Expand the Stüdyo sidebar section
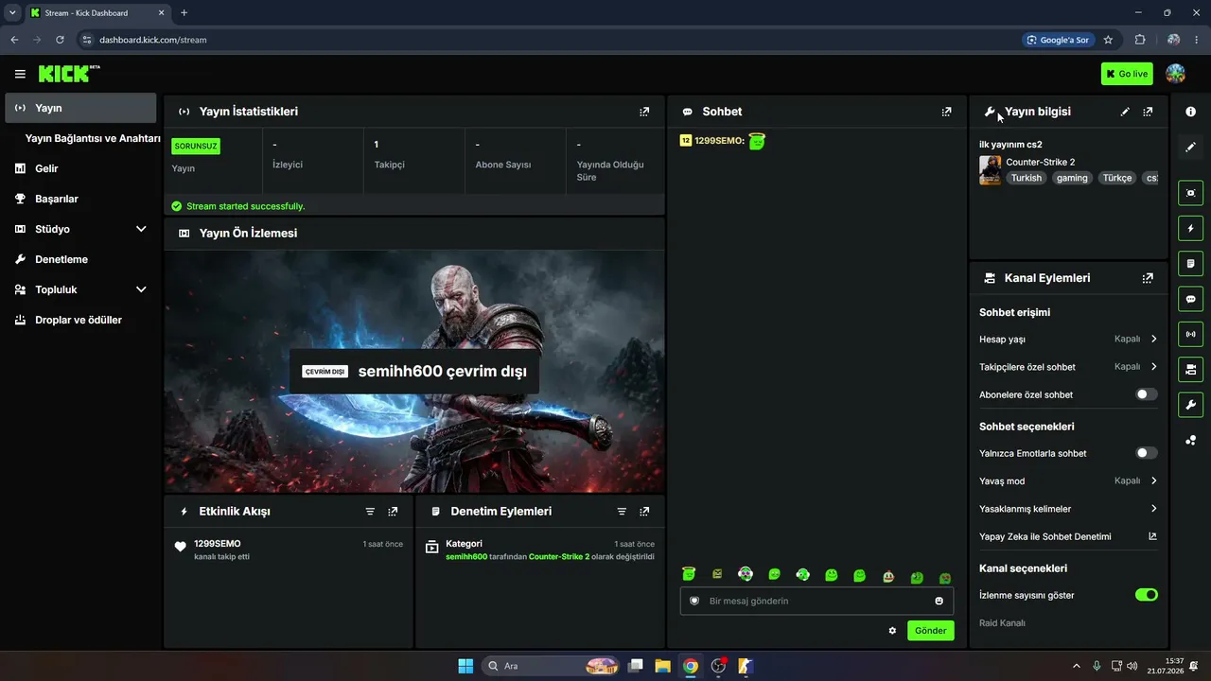1211x681 pixels. click(141, 229)
